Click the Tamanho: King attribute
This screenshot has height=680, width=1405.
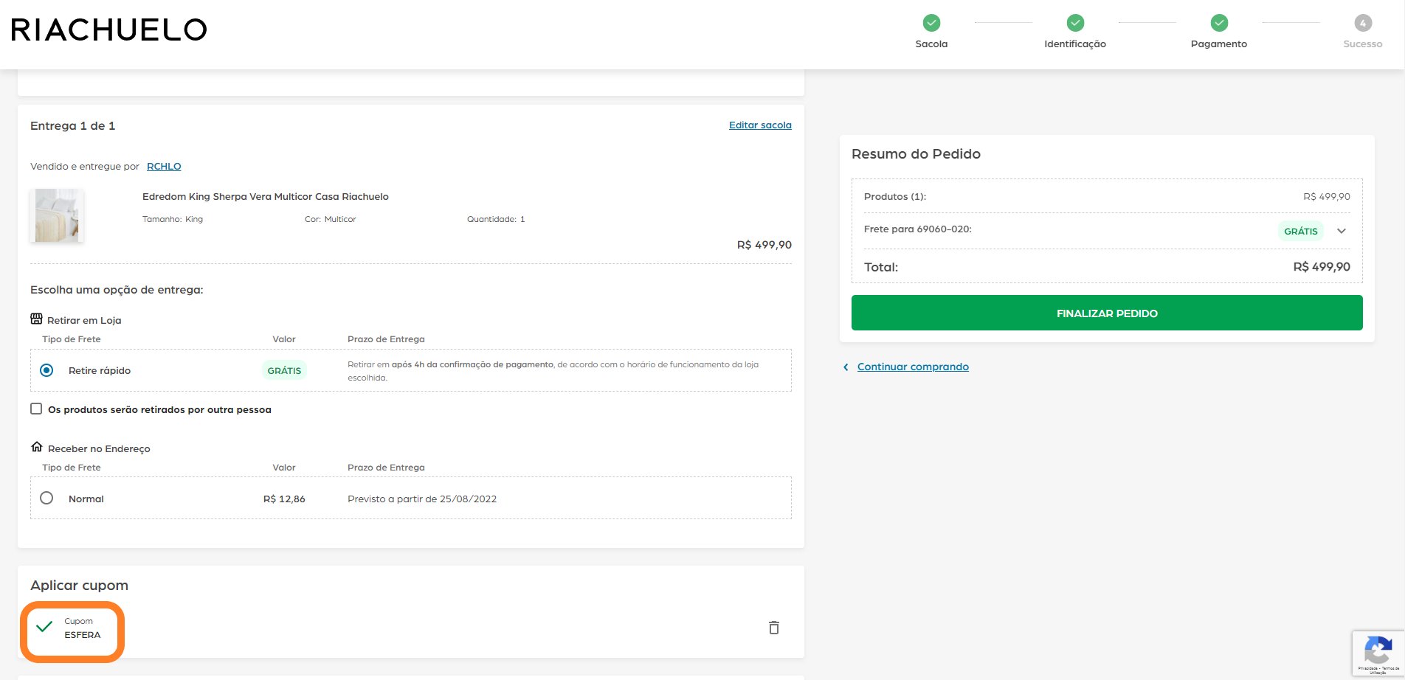tap(173, 219)
